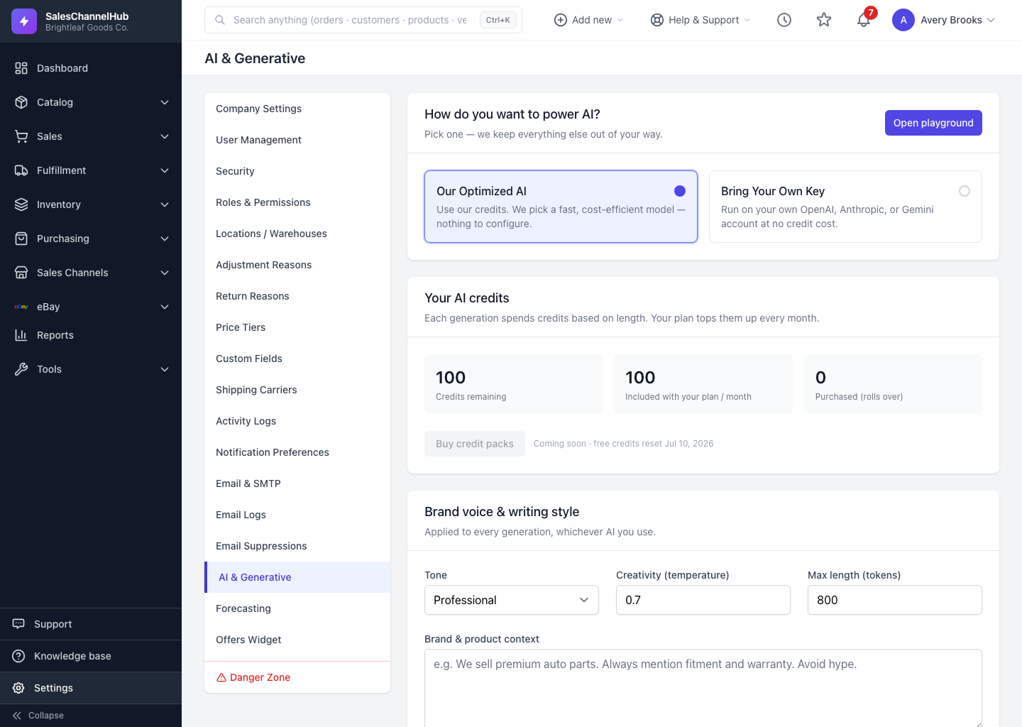Viewport: 1022px width, 727px height.
Task: Click the Sales cart icon
Action: (x=21, y=136)
